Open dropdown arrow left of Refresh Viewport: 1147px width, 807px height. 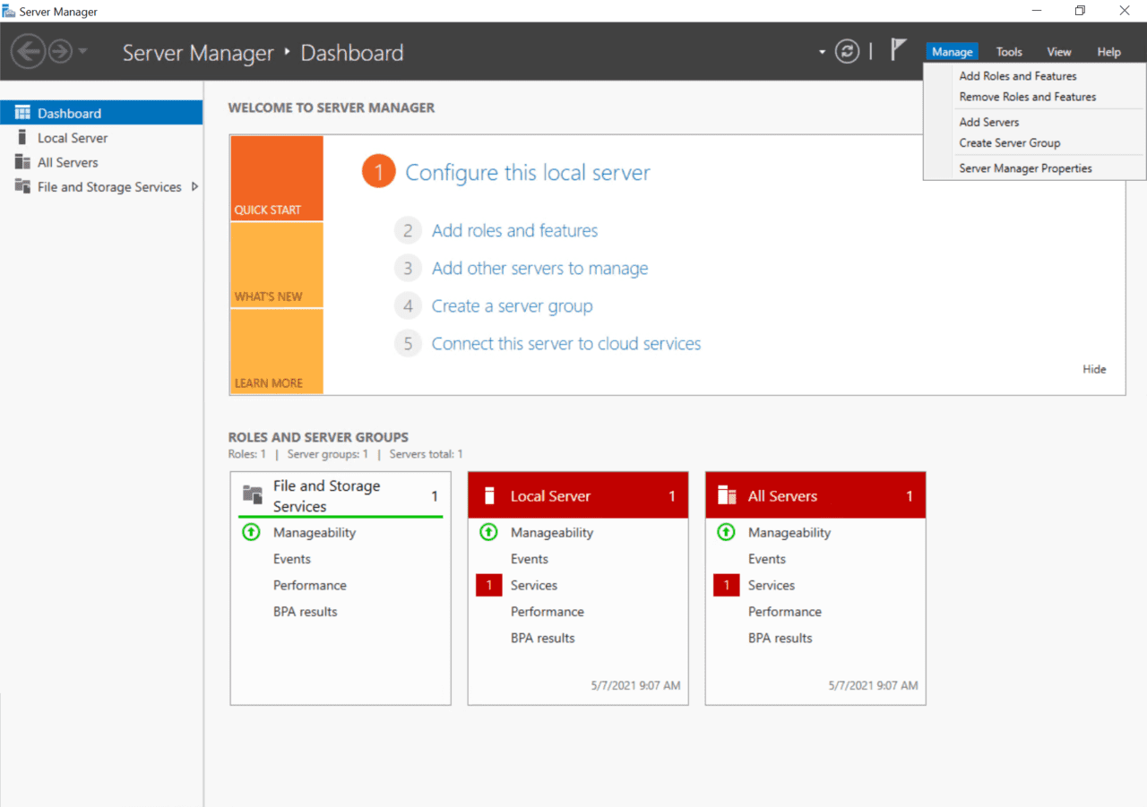[x=822, y=52]
